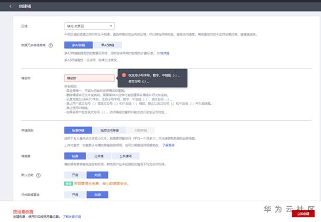The width and height of the screenshot is (321, 222).
Task: Disable 归档数据直读 with 关闭
Action: pyautogui.click(x=97, y=194)
